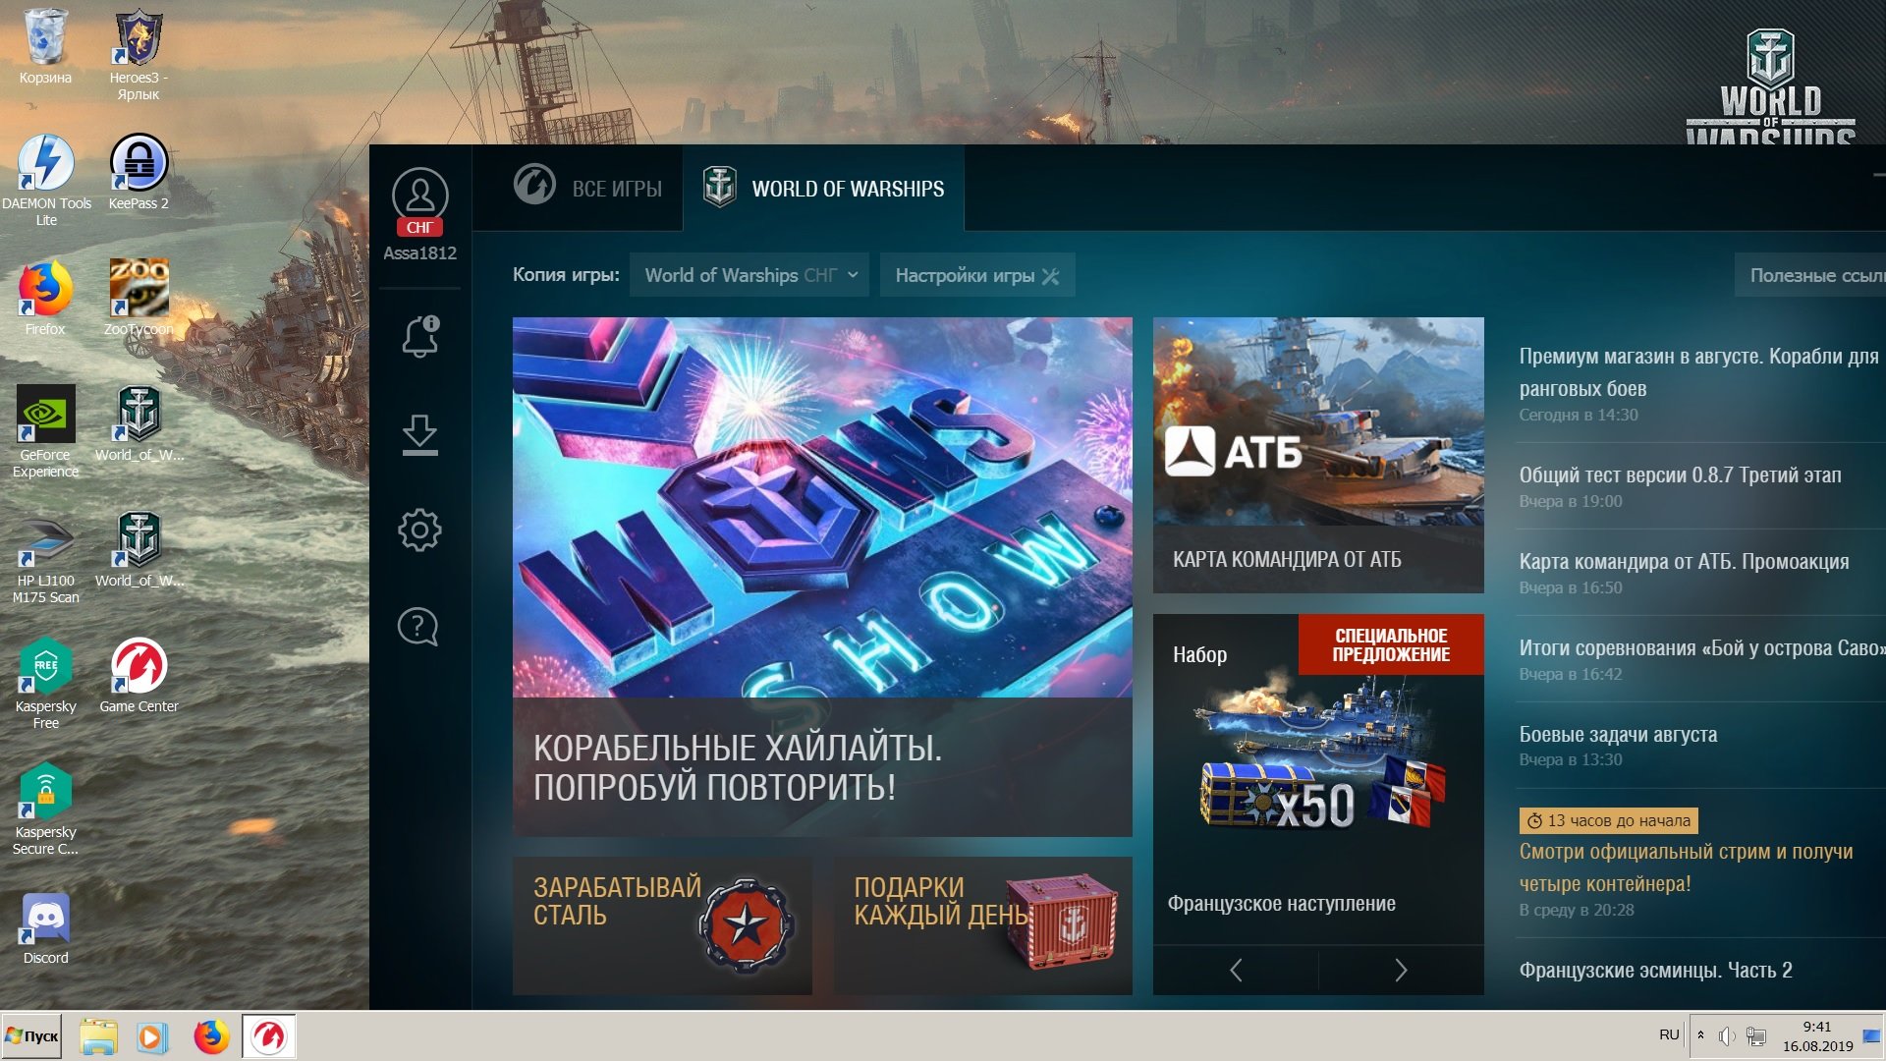1886x1061 pixels.
Task: Select World_of_W... icon beside GeForce Experience
Action: [139, 424]
